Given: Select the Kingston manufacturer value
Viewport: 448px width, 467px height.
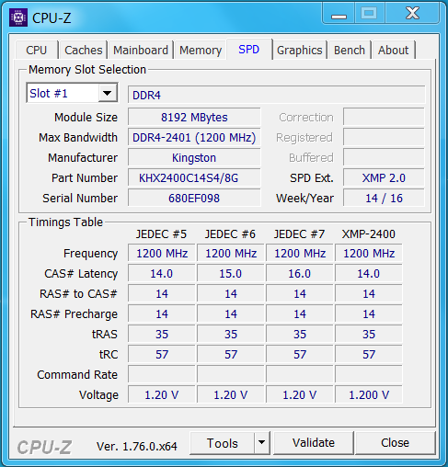Looking at the screenshot, I should point(194,158).
